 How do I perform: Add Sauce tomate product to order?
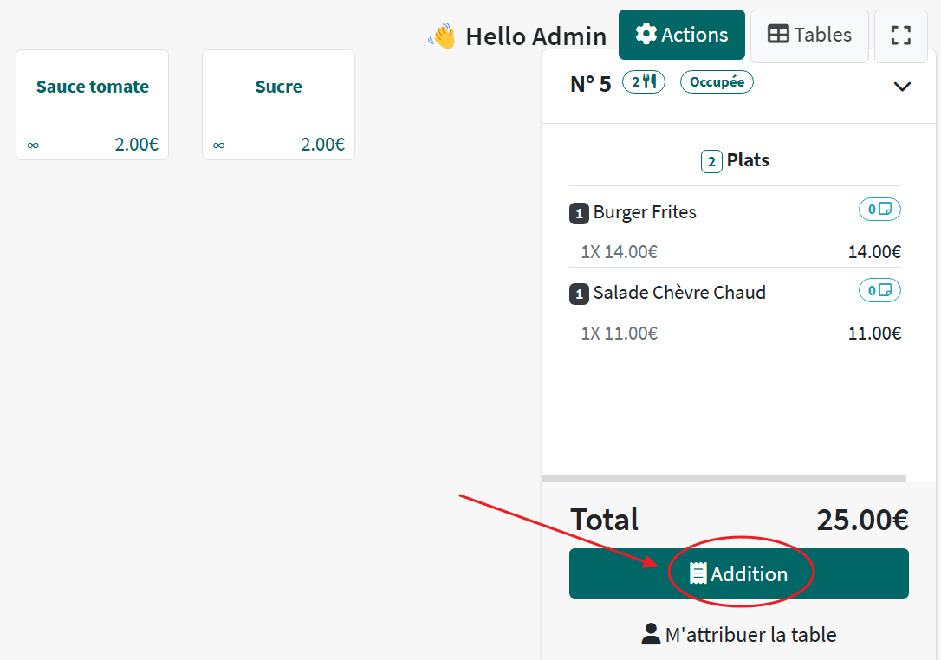click(x=93, y=105)
